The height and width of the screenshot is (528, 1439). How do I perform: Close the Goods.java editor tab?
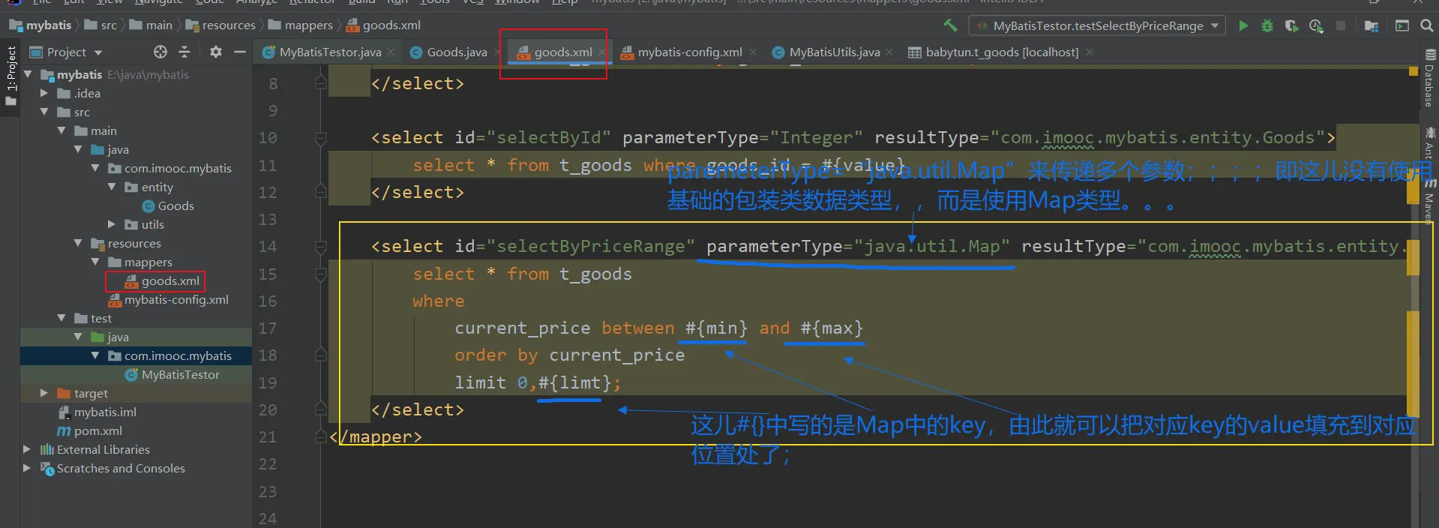497,52
